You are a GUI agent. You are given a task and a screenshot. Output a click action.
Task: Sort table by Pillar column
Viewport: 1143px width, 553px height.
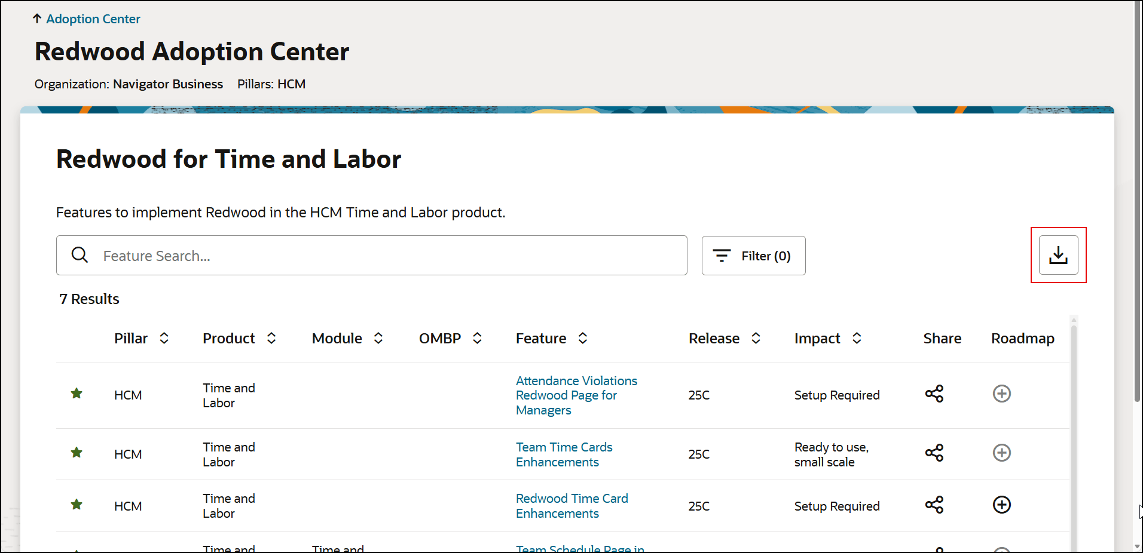pos(164,339)
